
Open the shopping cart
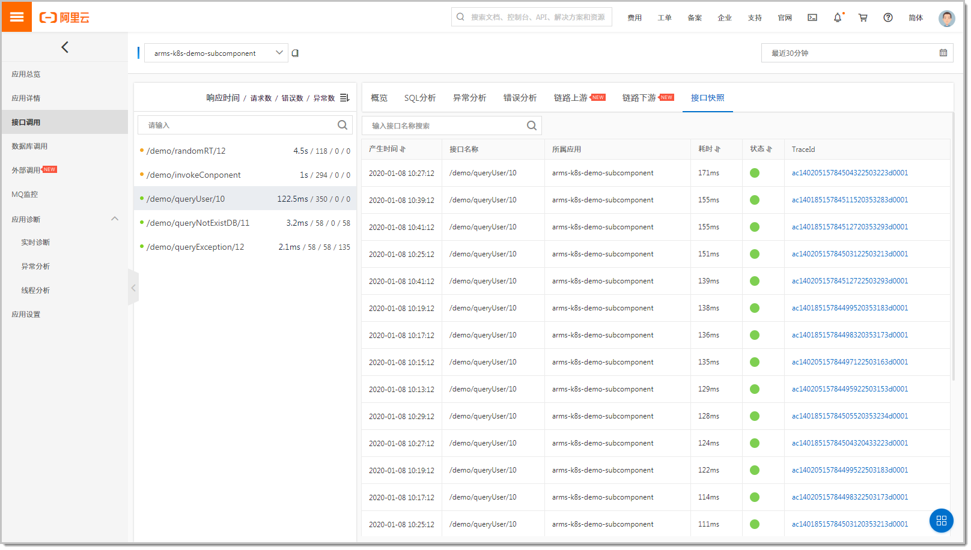coord(863,17)
